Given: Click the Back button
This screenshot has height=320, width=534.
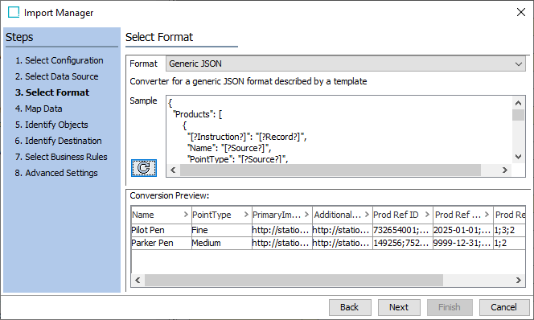Looking at the screenshot, I should (350, 307).
